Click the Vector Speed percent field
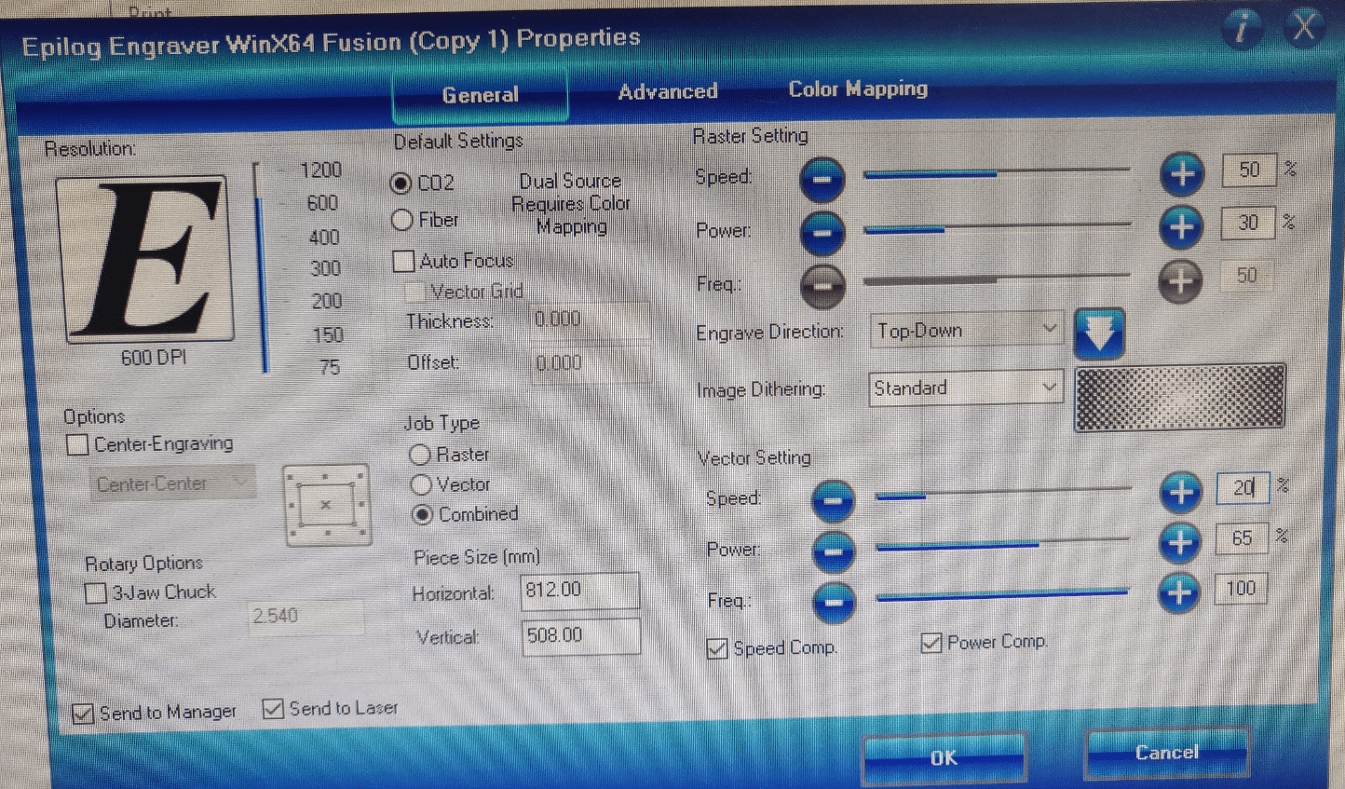 (1243, 488)
